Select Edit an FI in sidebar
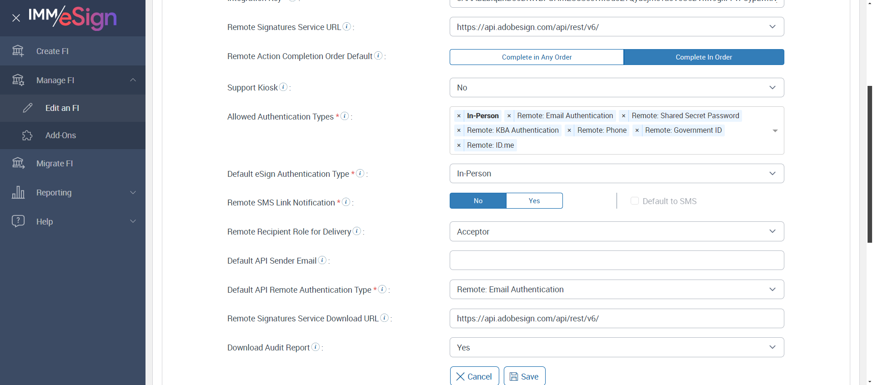The width and height of the screenshot is (873, 385). point(62,108)
